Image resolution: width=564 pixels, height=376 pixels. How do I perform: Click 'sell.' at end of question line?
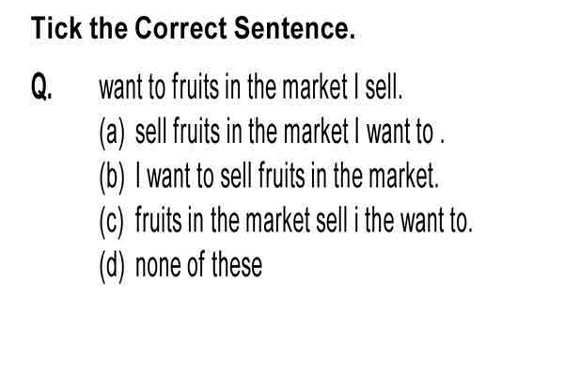coord(384,86)
